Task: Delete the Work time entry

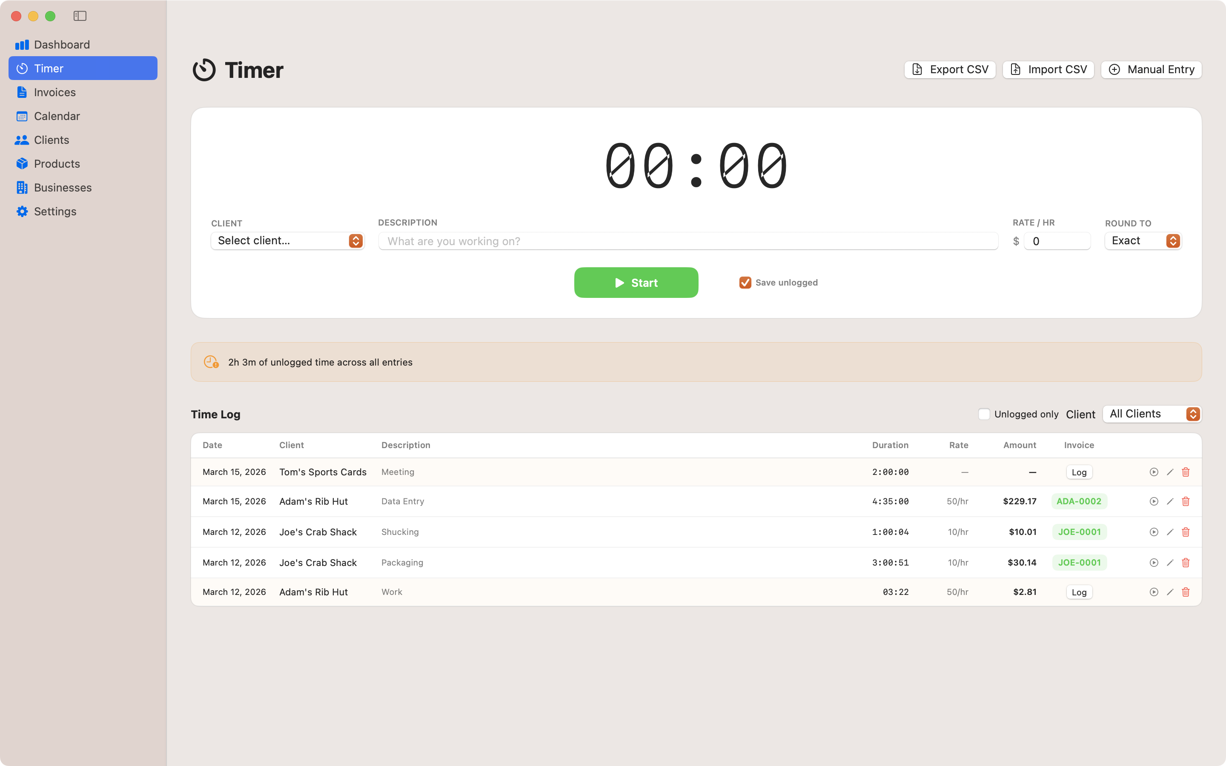Action: [x=1186, y=592]
